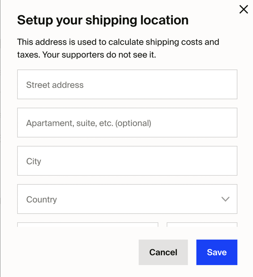Close the shipping location dialog
253x277 pixels.
coord(244,9)
